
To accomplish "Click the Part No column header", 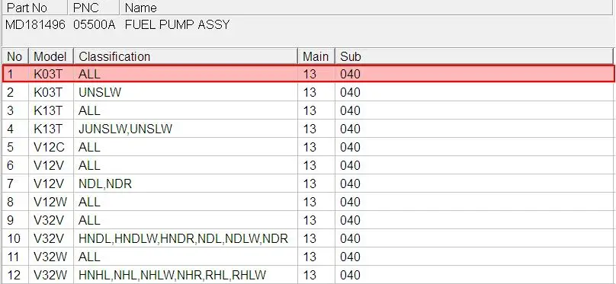I will (34, 8).
